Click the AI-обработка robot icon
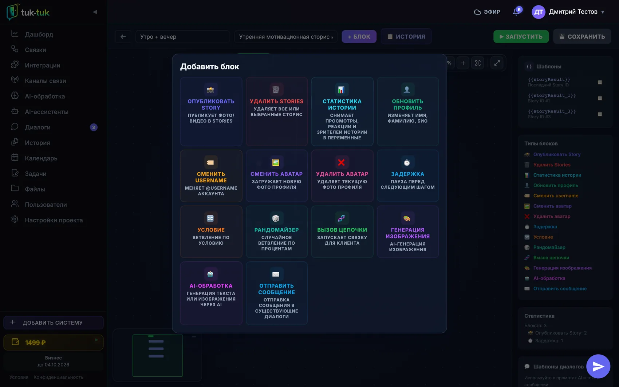Viewport: 619px width, 387px height. coord(210,274)
